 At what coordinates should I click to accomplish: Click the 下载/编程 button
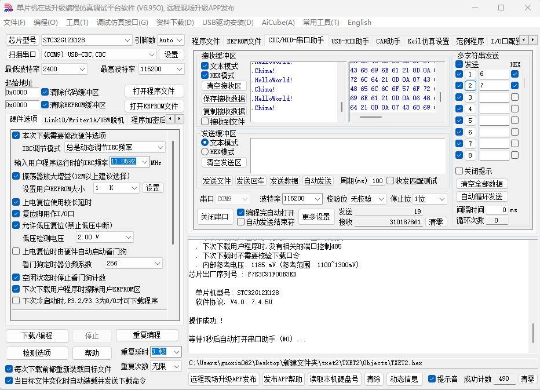point(37,336)
